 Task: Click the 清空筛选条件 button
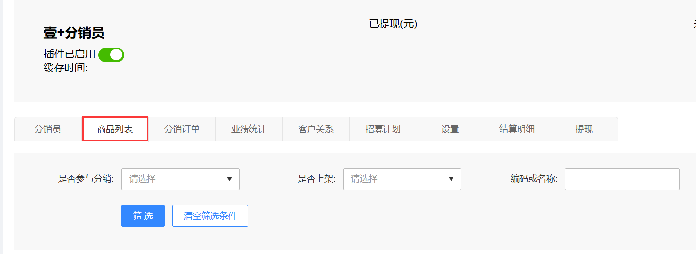pyautogui.click(x=210, y=216)
